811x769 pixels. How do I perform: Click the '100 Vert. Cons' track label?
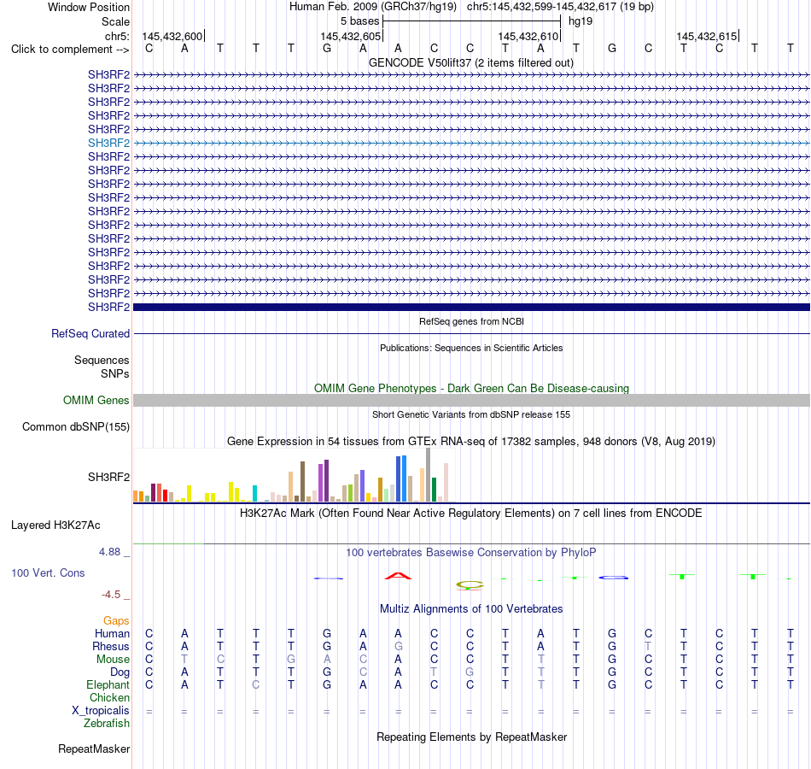coord(48,572)
